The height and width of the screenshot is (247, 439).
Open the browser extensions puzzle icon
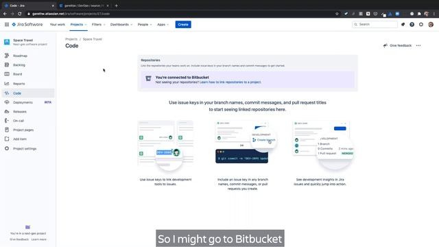[x=419, y=14]
